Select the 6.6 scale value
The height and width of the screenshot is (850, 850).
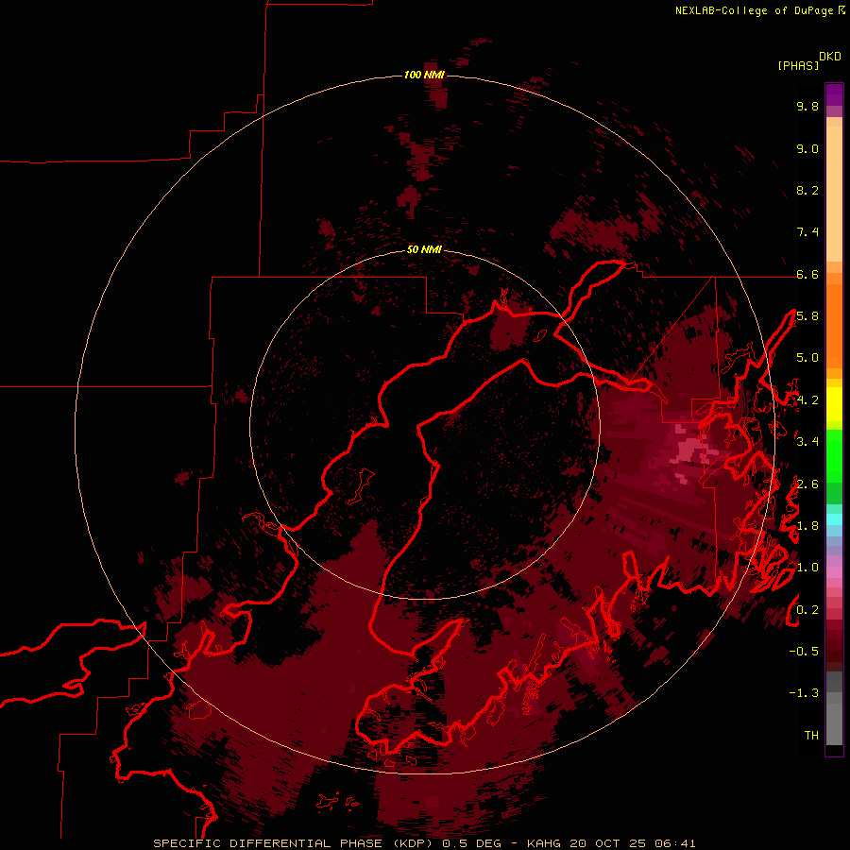click(x=807, y=274)
